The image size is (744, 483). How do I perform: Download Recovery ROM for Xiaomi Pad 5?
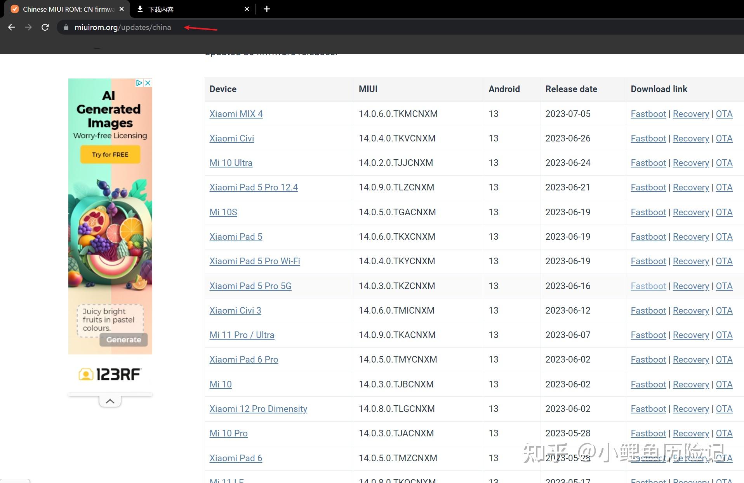(691, 237)
